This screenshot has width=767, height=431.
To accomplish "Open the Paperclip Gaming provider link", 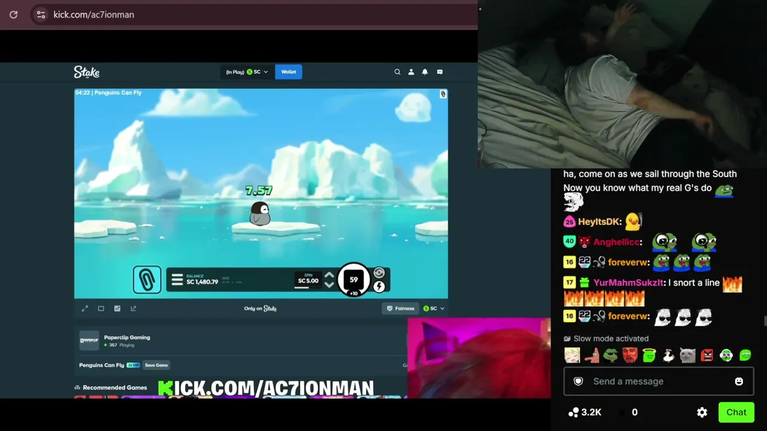I will pyautogui.click(x=127, y=338).
